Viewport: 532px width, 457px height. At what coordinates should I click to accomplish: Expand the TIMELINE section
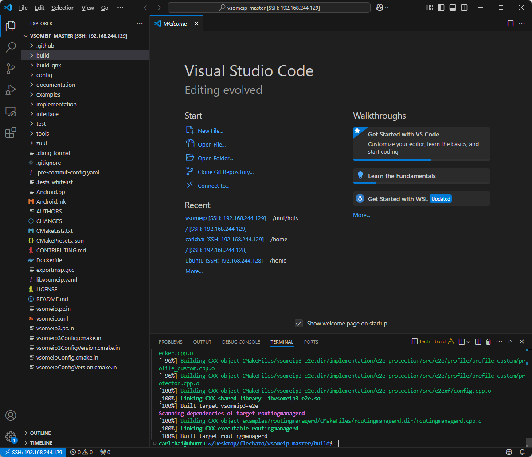(x=86, y=443)
